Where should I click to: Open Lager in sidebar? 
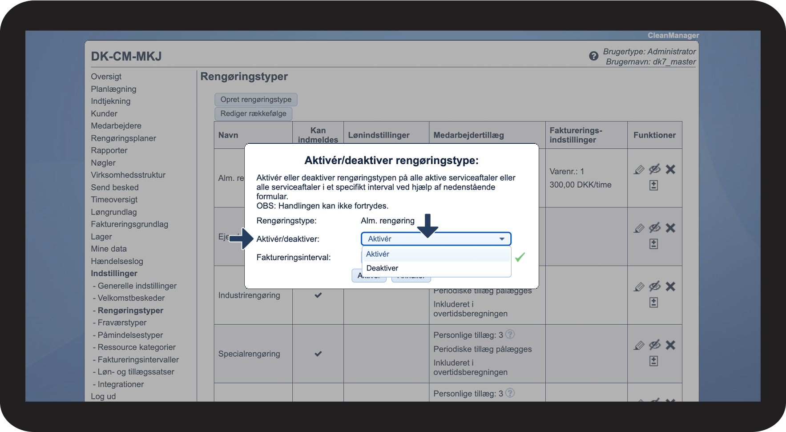click(x=101, y=237)
